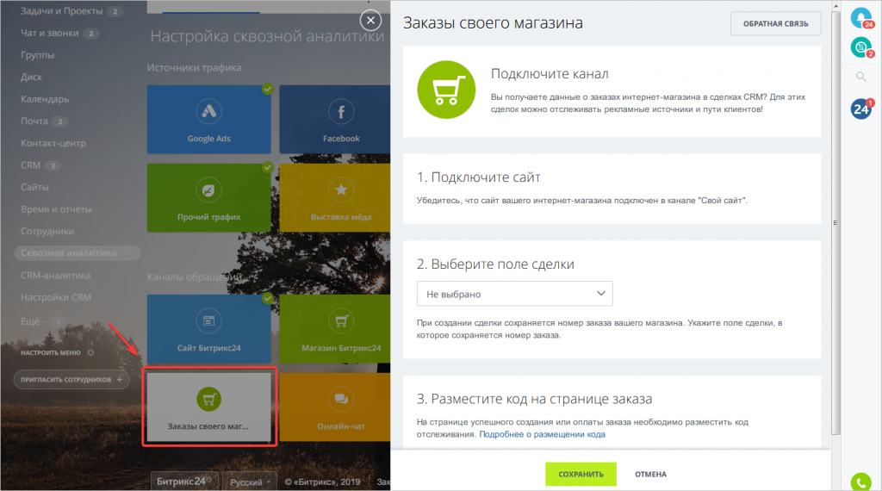The height and width of the screenshot is (491, 882).
Task: Open the Выставка мёда tile
Action: (335, 197)
